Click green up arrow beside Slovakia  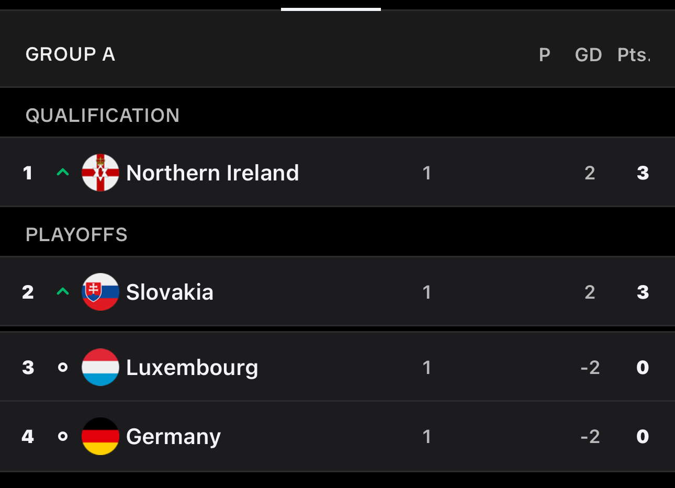(63, 291)
